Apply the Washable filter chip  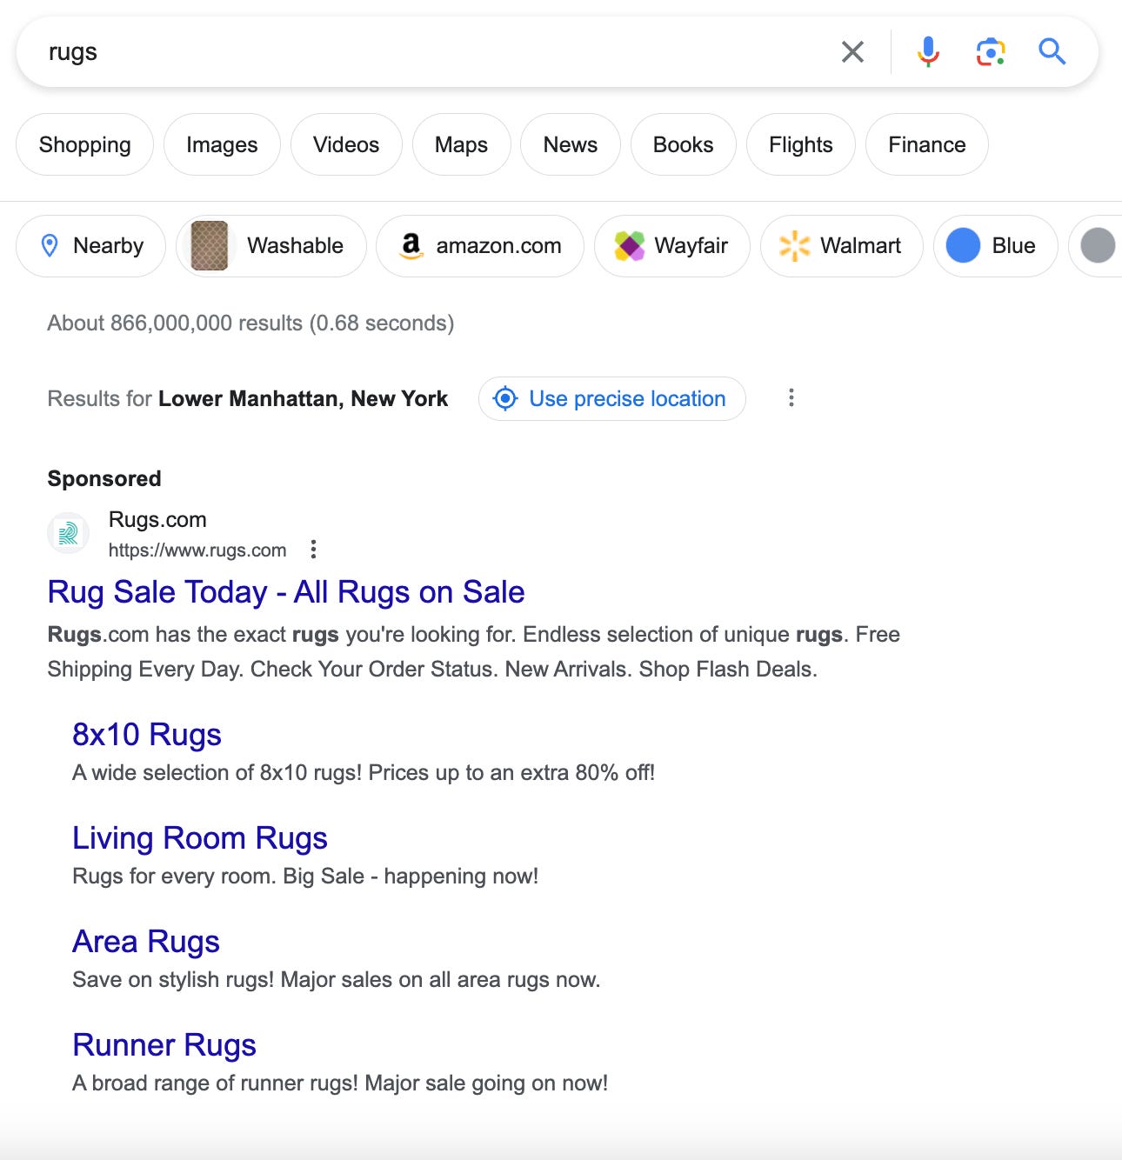click(271, 246)
